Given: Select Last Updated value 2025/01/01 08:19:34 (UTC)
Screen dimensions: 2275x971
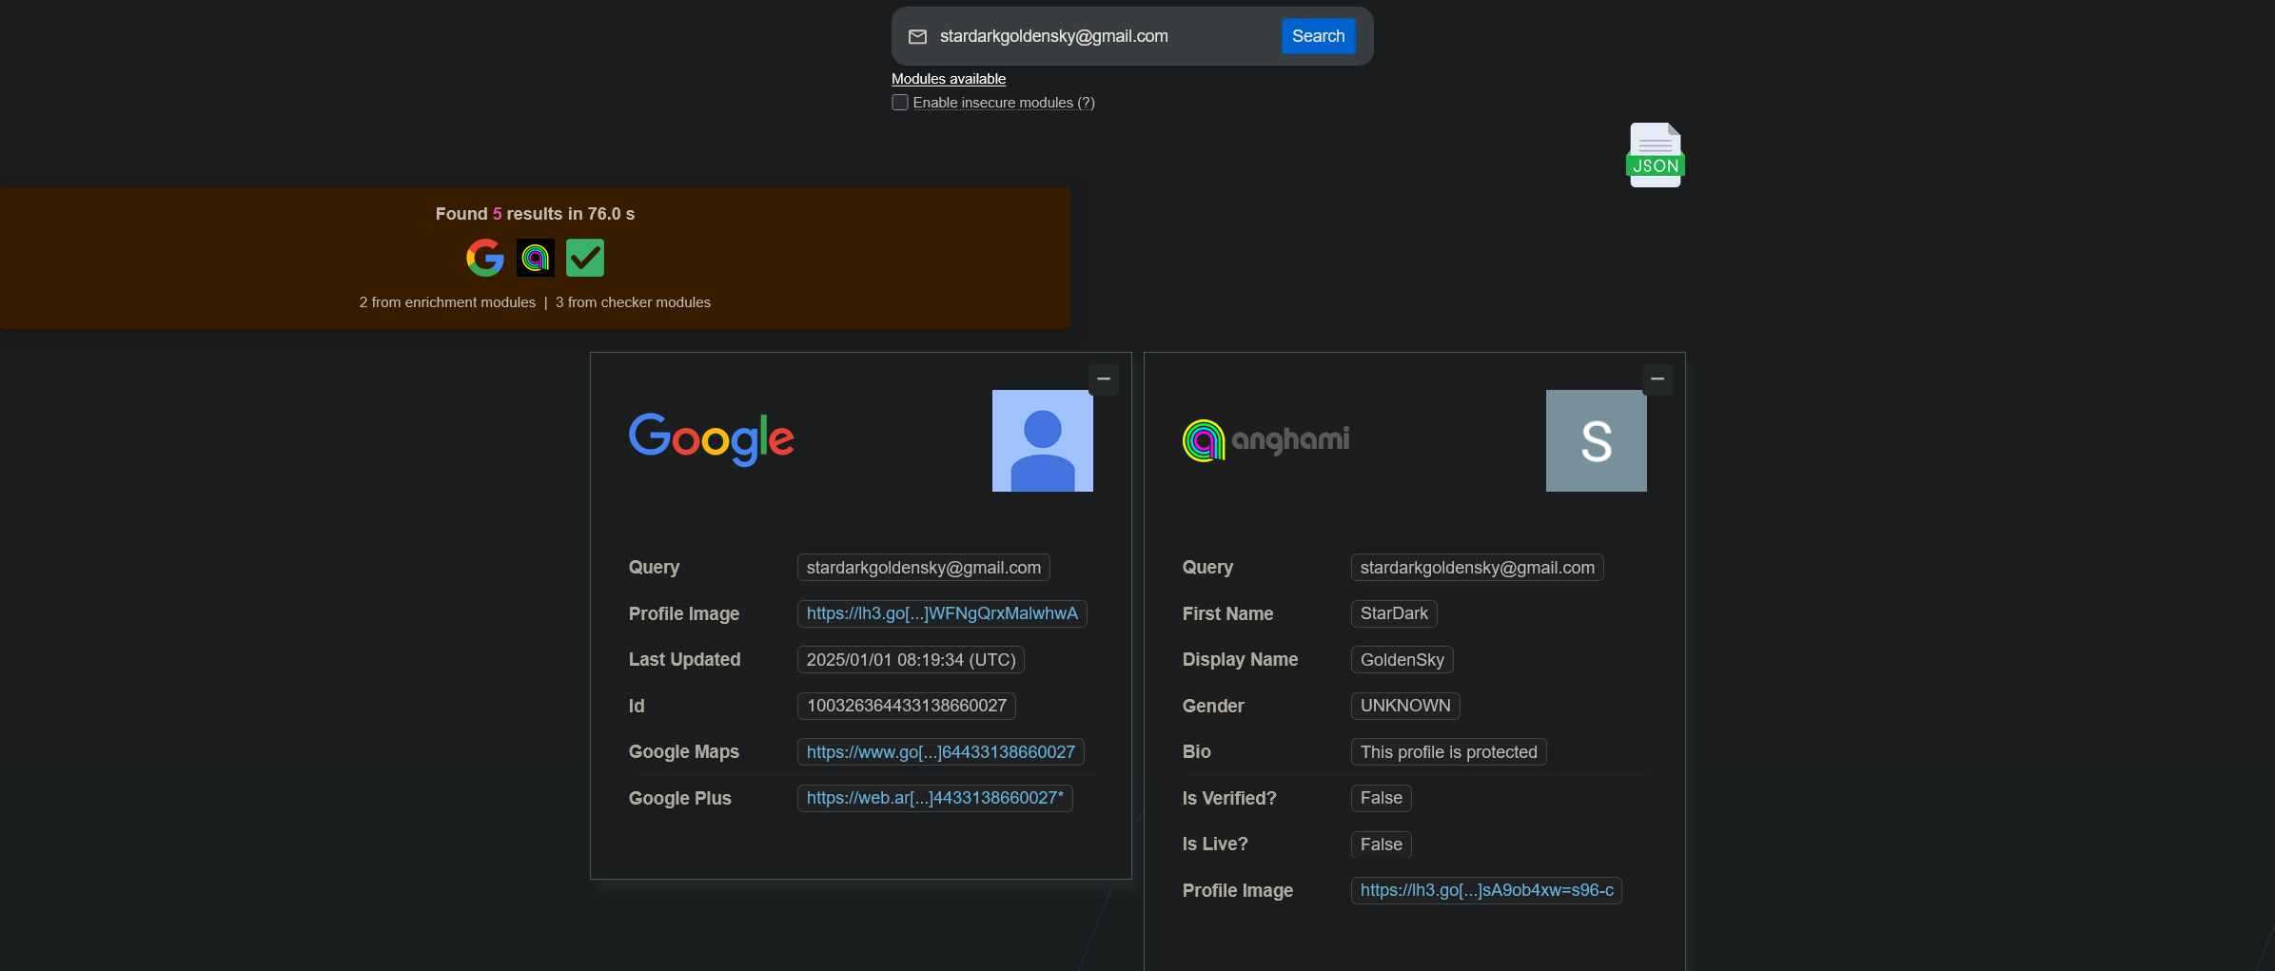Looking at the screenshot, I should click(911, 660).
